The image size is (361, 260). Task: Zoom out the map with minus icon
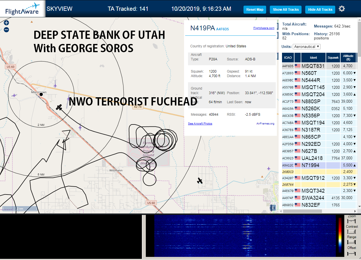6,29
